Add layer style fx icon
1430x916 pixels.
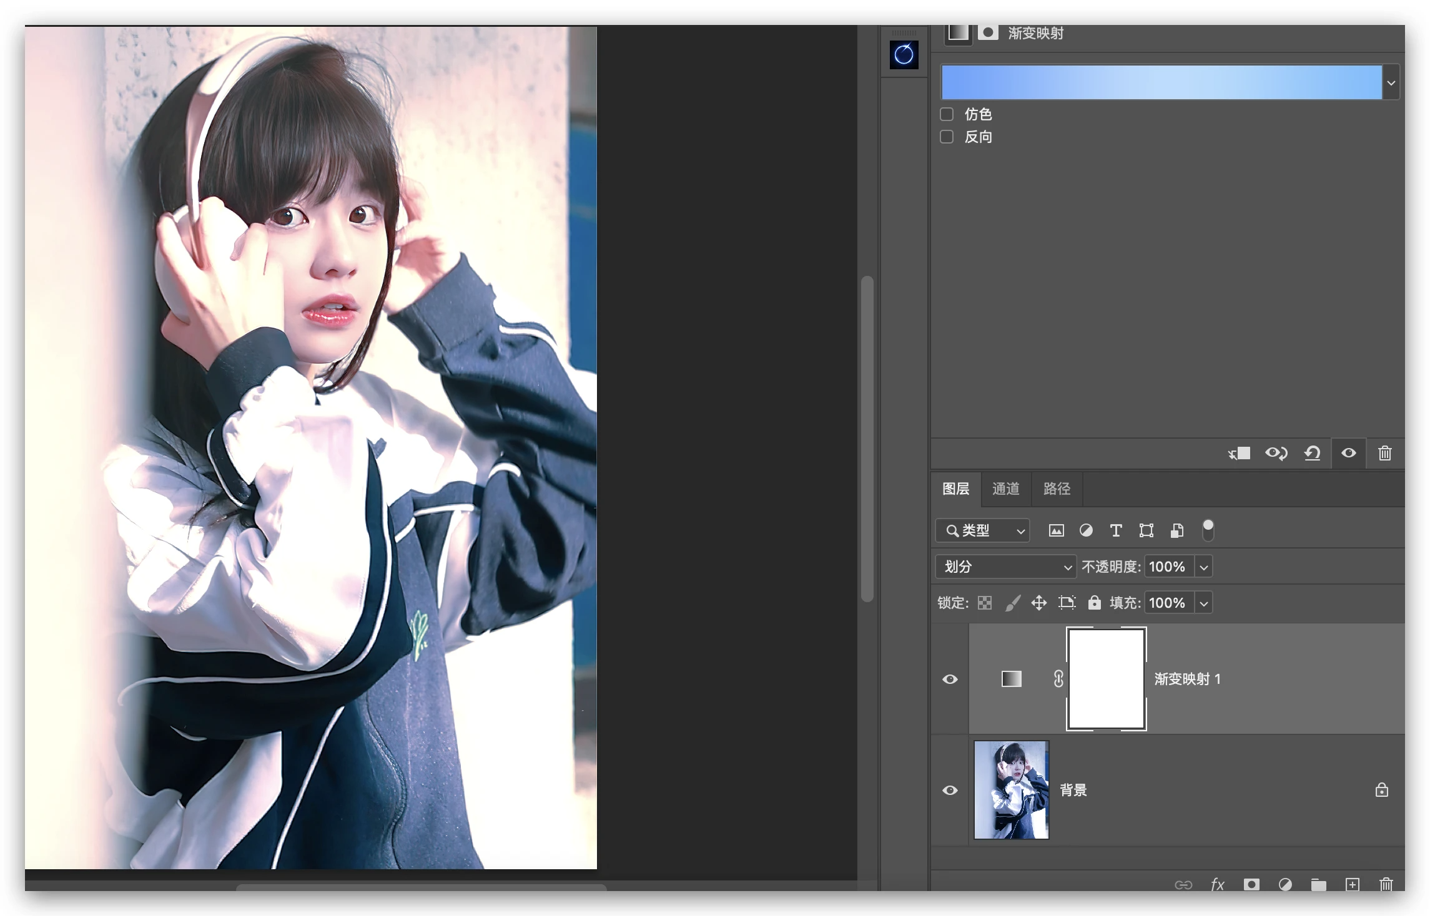[1217, 884]
